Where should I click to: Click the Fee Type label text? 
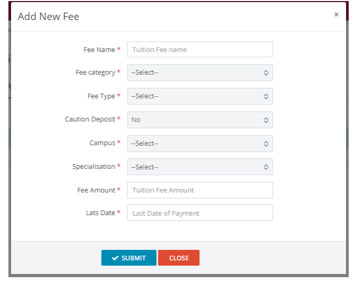[x=101, y=96]
